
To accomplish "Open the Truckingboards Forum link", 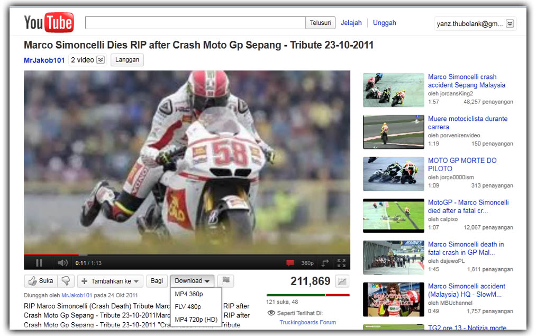I will (x=307, y=322).
